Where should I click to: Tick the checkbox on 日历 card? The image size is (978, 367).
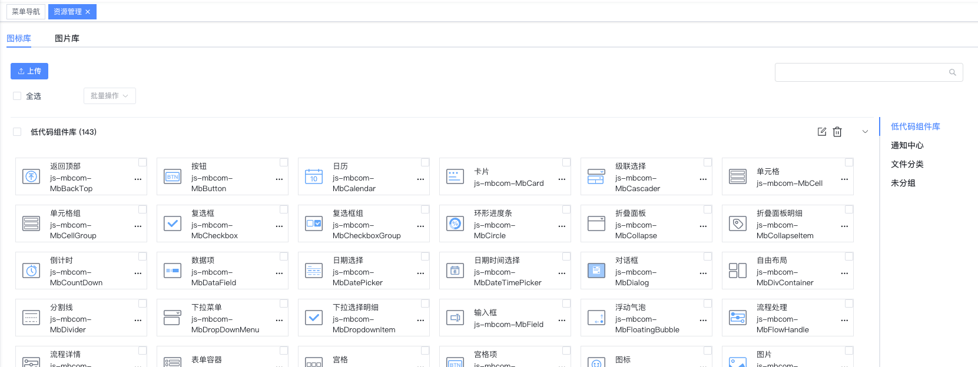tap(425, 162)
